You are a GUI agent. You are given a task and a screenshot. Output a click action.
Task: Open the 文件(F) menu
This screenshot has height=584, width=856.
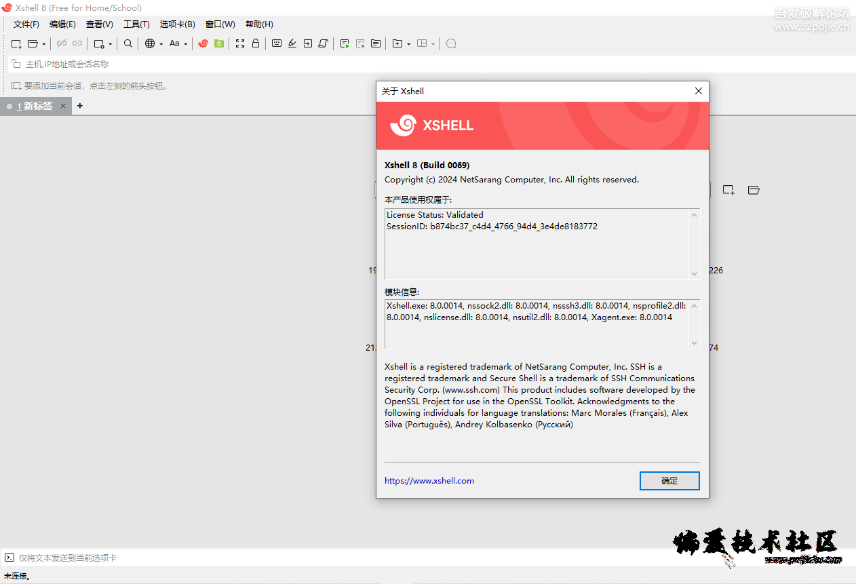pyautogui.click(x=26, y=24)
